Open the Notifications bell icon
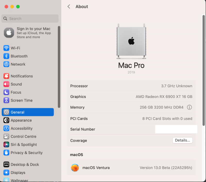 (x=6, y=76)
